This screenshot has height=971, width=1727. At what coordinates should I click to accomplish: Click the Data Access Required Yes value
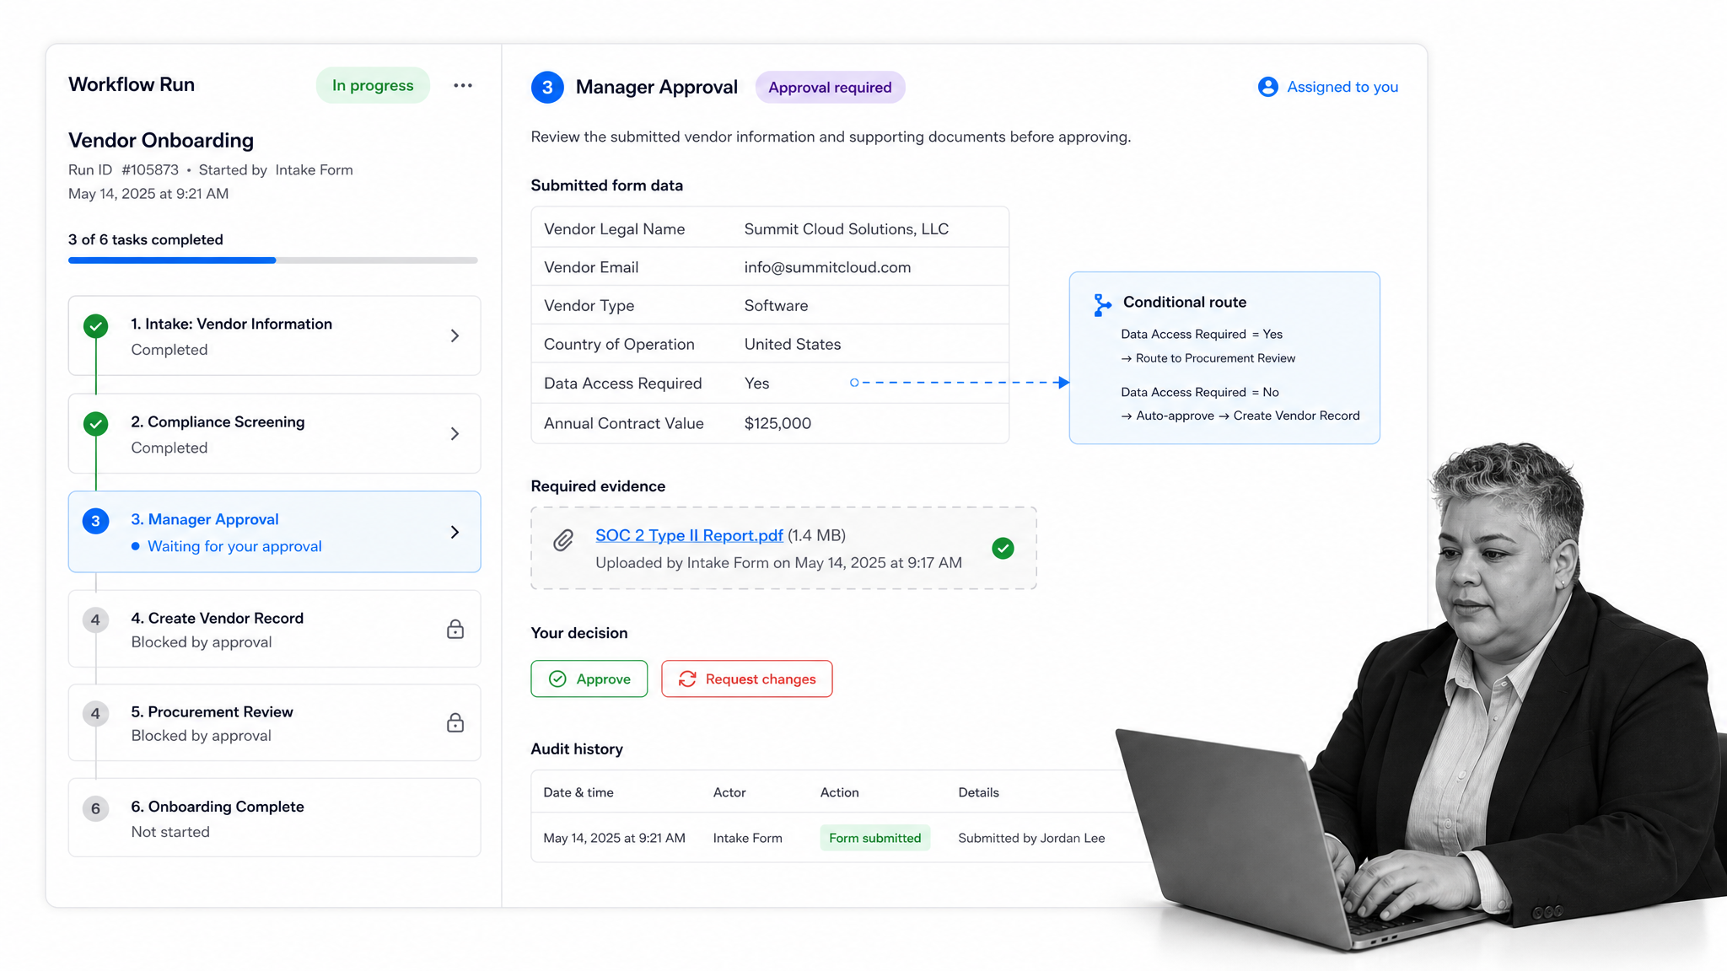pyautogui.click(x=756, y=384)
